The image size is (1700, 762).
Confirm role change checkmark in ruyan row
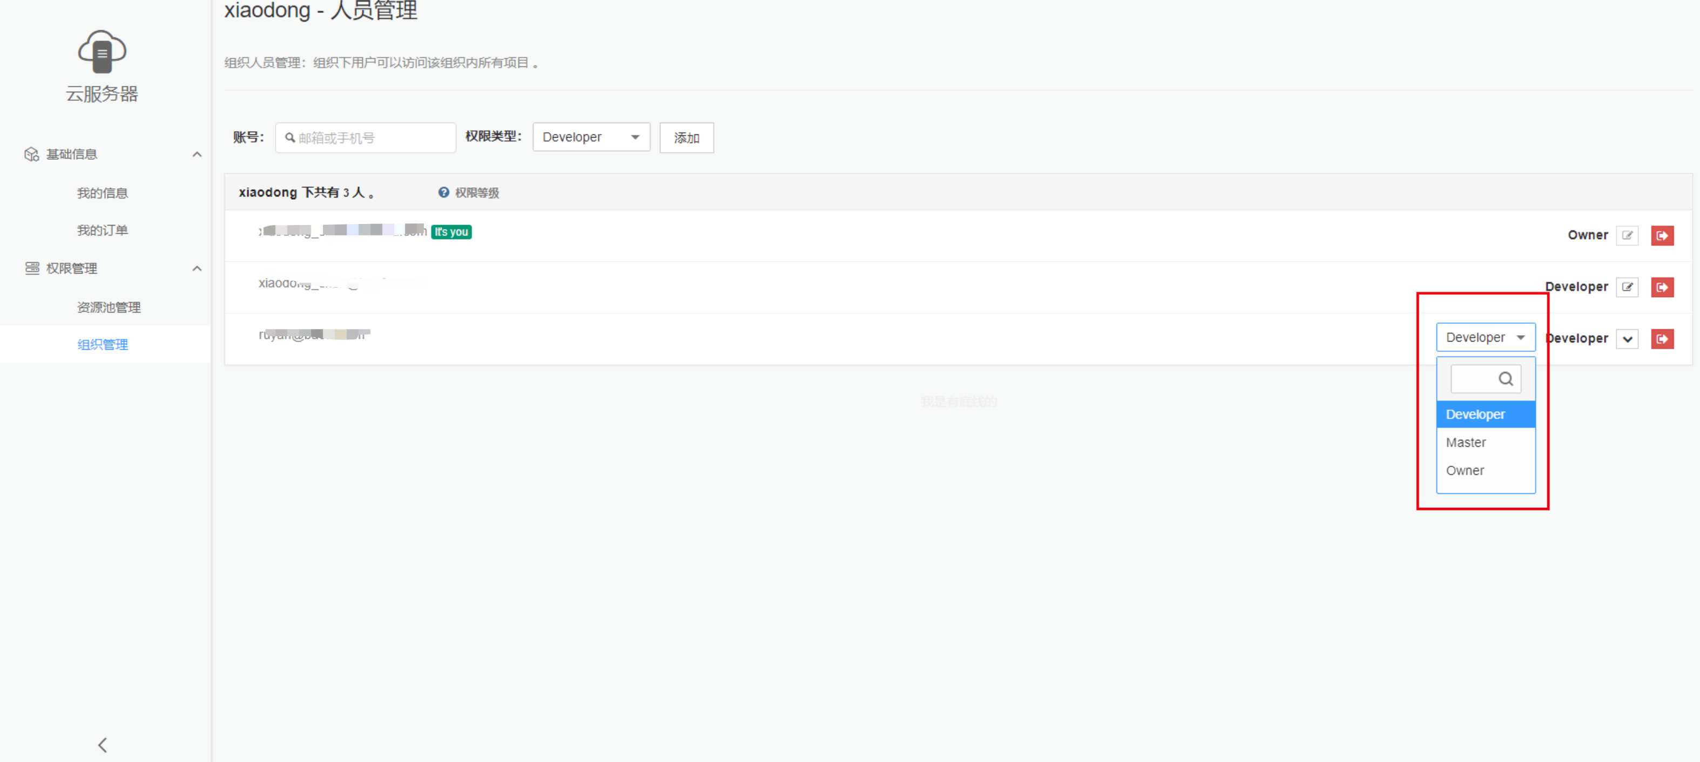pos(1628,339)
